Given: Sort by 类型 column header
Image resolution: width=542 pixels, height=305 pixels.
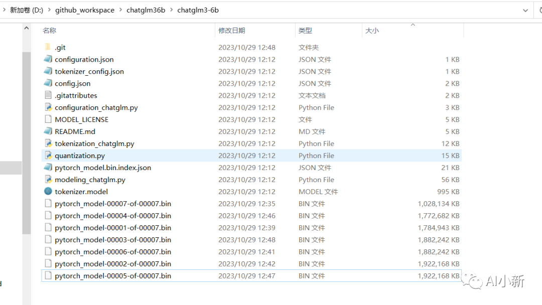Looking at the screenshot, I should (305, 31).
